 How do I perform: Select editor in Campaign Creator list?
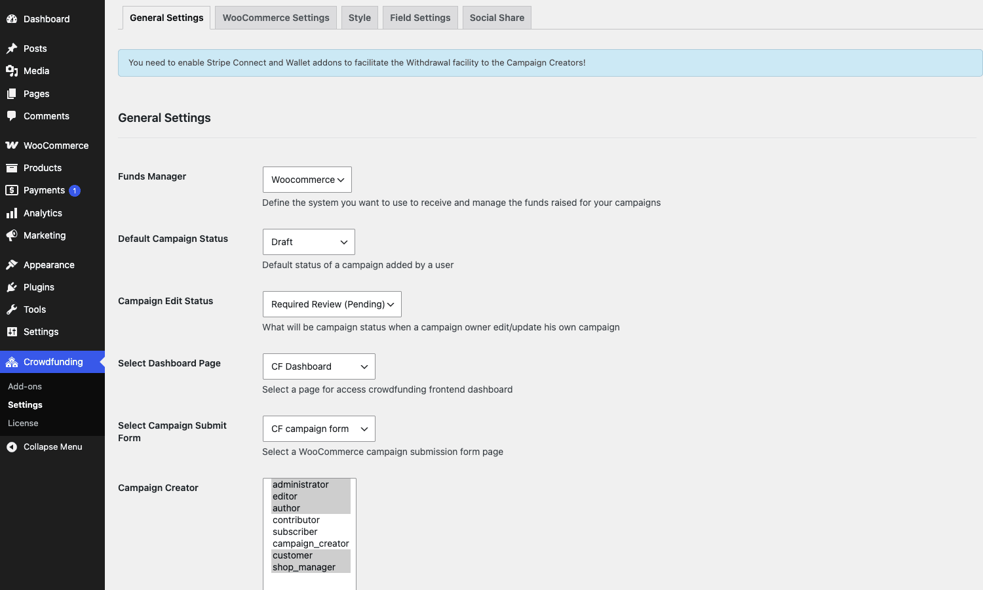tap(311, 496)
